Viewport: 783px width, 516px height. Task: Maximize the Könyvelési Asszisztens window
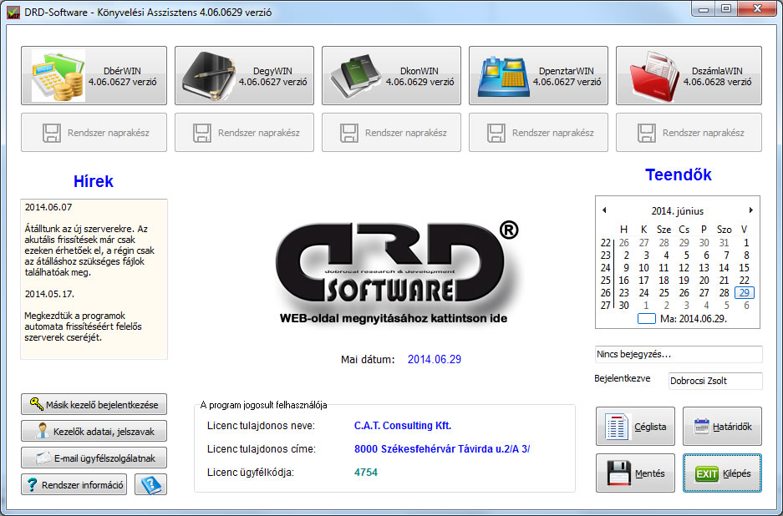tap(726, 9)
